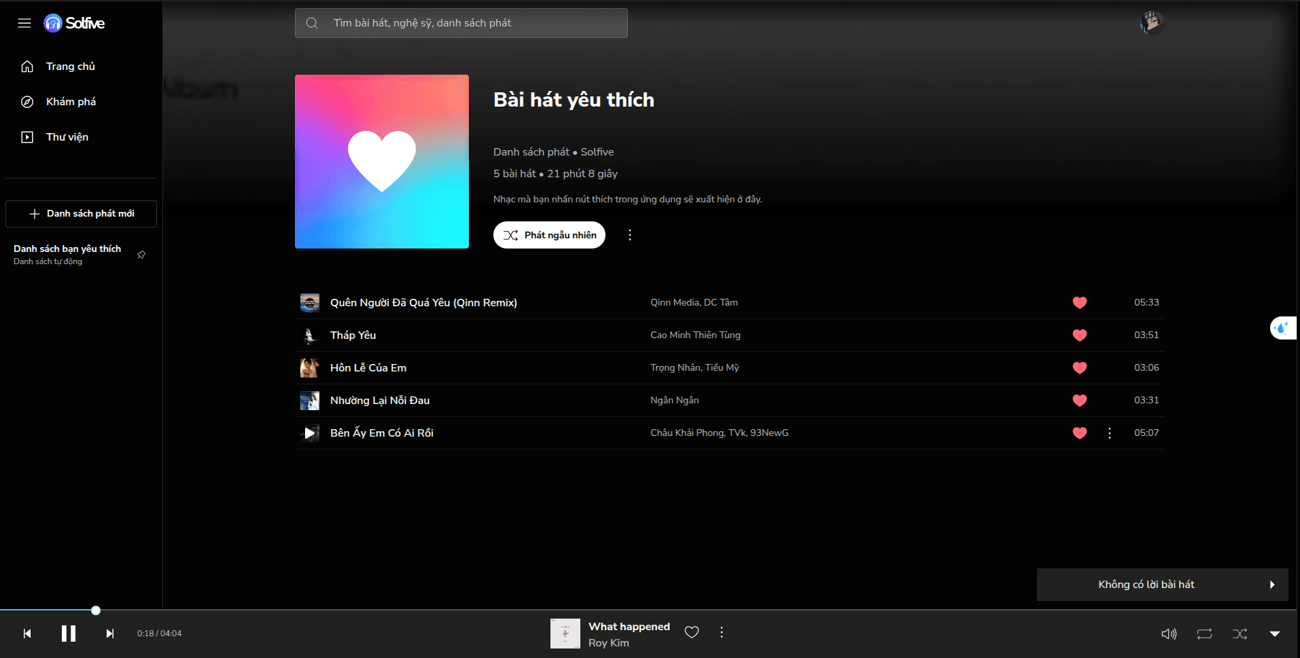
Task: Mute the volume speaker icon
Action: (1169, 634)
